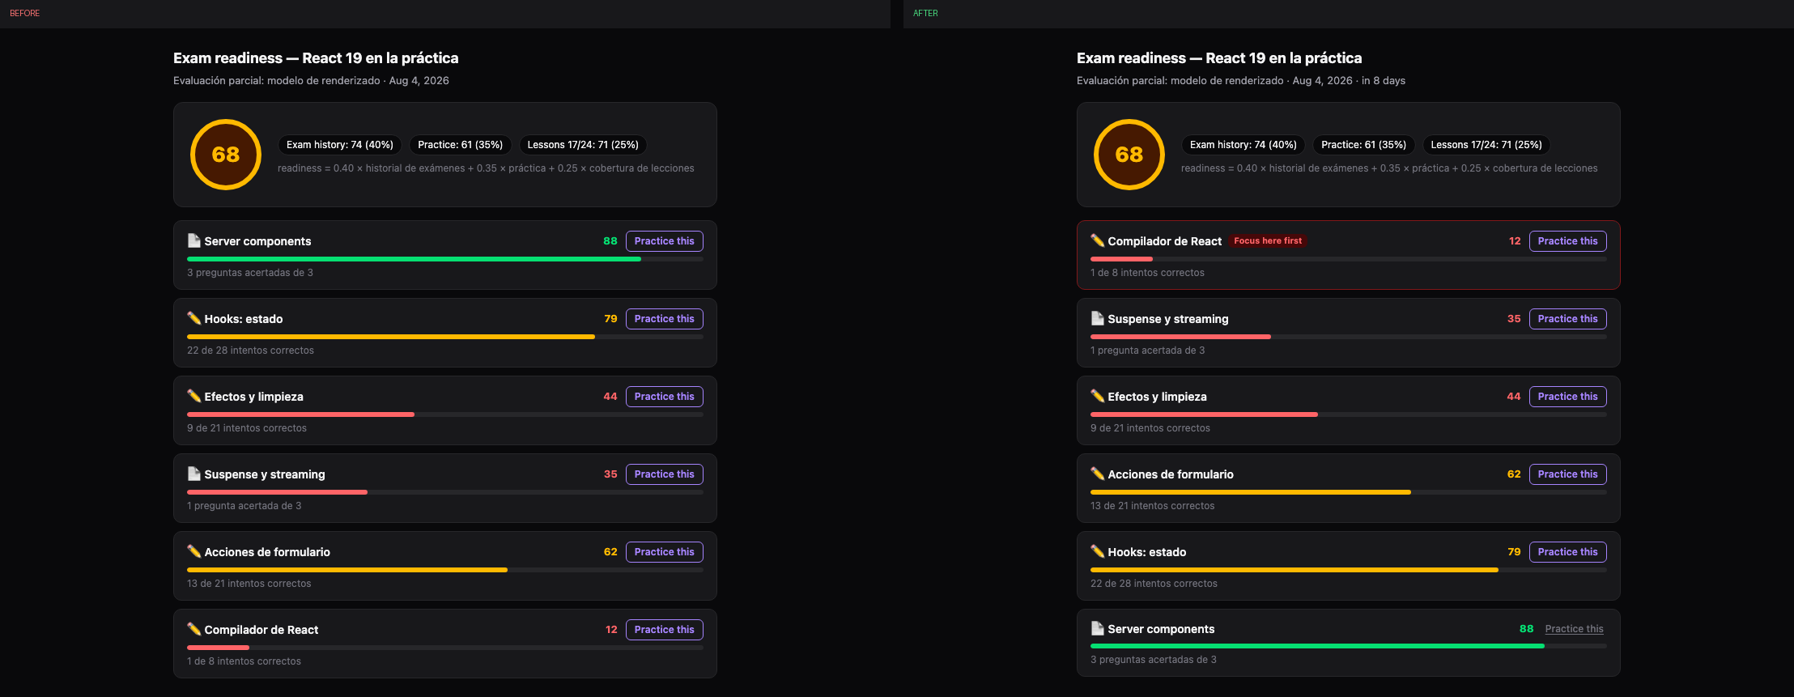The width and height of the screenshot is (1794, 697).
Task: Click '22 de 28 intentos correctos' in AFTER panel
Action: pyautogui.click(x=1154, y=584)
